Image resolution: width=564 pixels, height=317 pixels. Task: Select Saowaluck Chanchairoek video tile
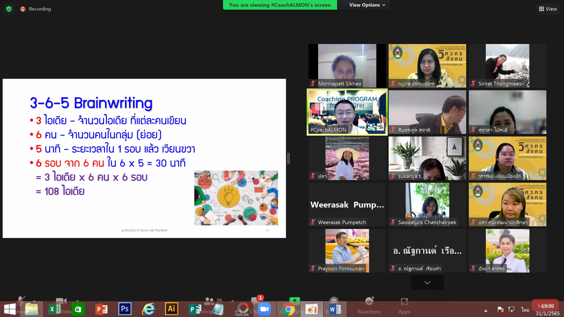(x=427, y=205)
